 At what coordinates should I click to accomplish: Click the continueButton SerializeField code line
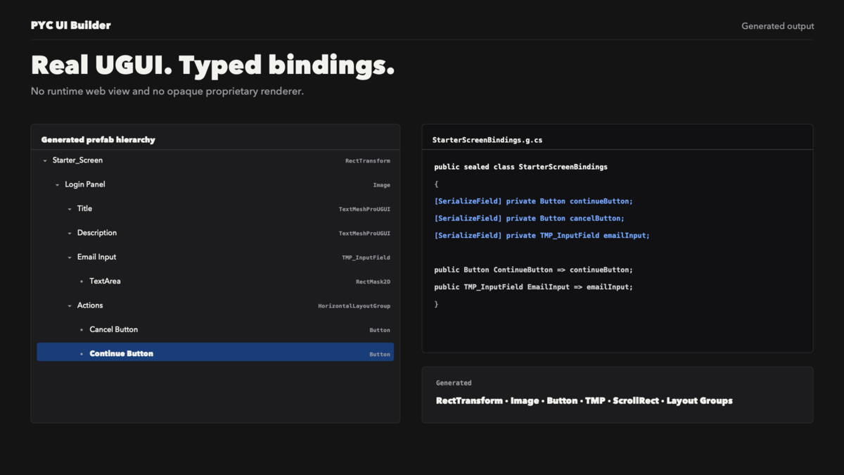click(534, 201)
